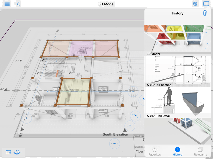Open A-02.1 A1 Section thumbnail

point(177,70)
